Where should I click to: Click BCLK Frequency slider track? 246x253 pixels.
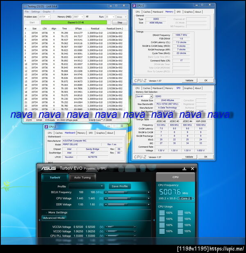click(127, 192)
